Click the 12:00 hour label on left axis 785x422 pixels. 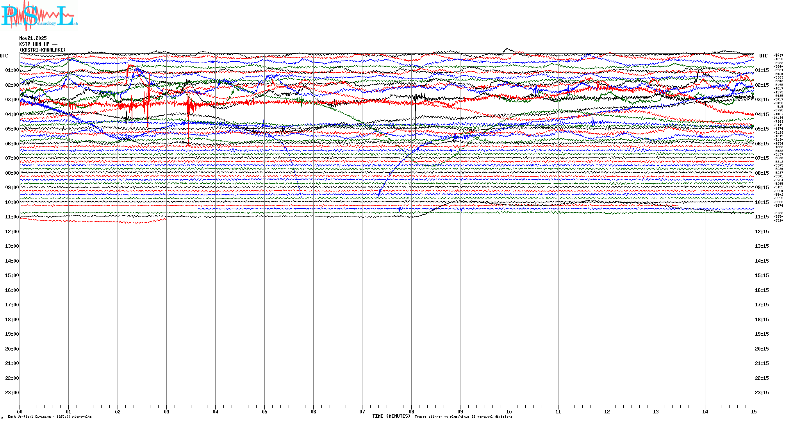click(x=12, y=232)
